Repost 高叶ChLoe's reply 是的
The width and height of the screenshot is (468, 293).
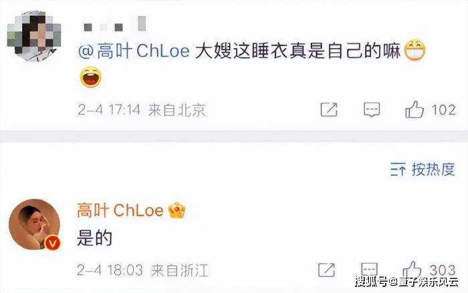tap(326, 270)
